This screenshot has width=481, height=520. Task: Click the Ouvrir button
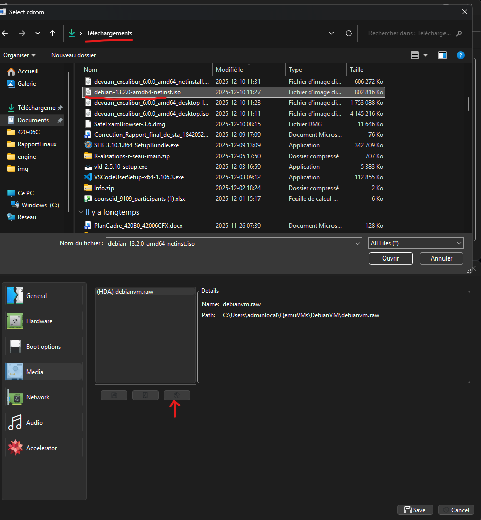[390, 258]
